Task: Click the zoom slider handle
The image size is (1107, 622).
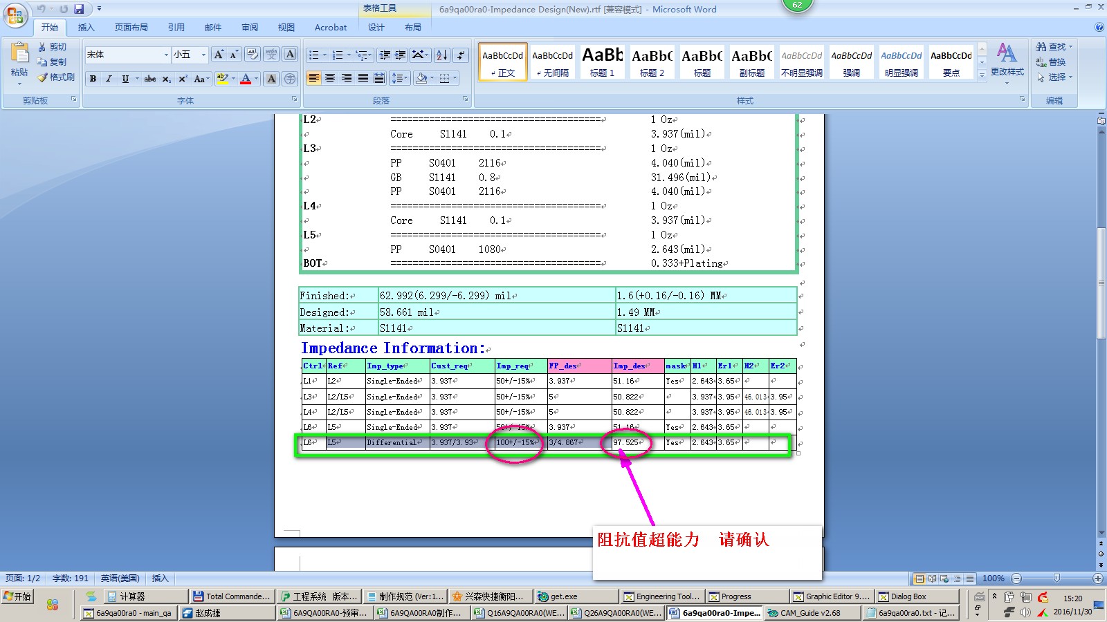Action: (x=1056, y=578)
